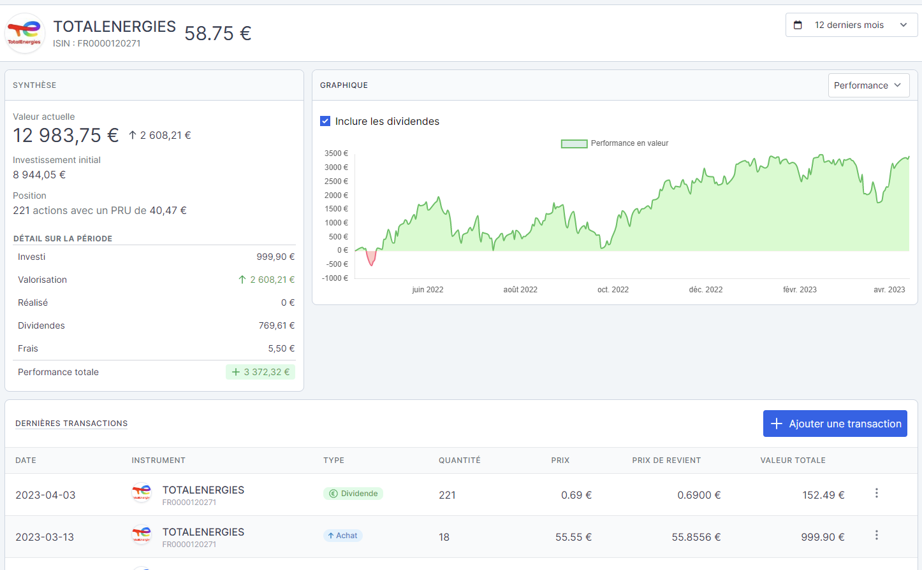The width and height of the screenshot is (922, 570).
Task: Click the Investi 999,90 € value
Action: click(x=275, y=257)
